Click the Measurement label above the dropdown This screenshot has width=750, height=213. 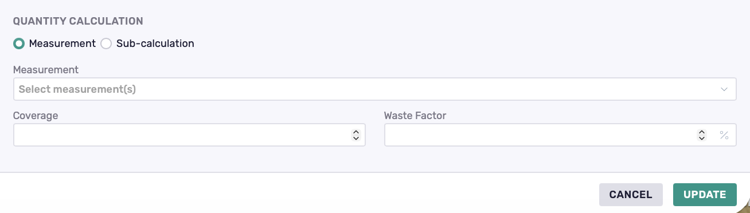tap(46, 70)
